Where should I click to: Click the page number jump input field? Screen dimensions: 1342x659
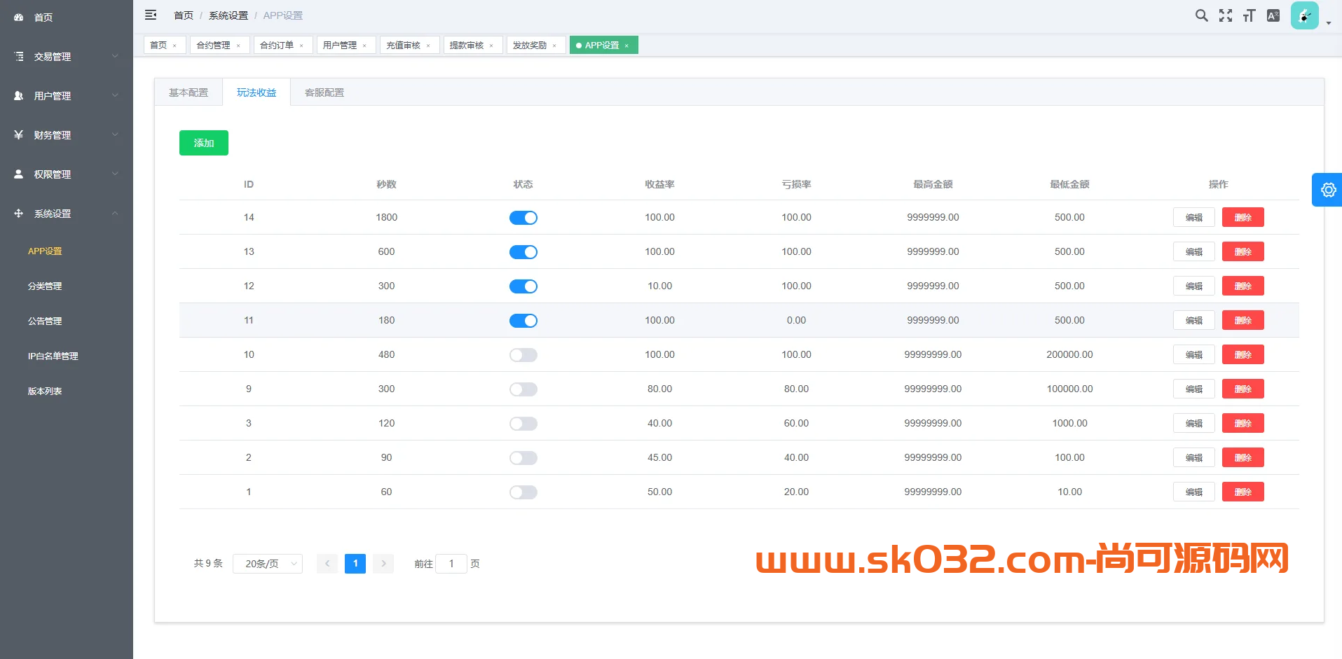point(451,564)
